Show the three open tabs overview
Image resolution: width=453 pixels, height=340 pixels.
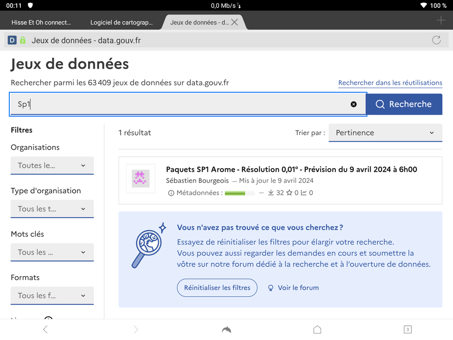pos(407,329)
